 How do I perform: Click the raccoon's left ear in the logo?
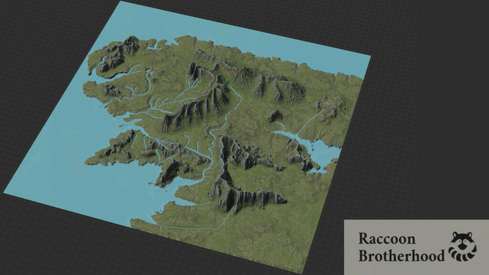pos(455,234)
